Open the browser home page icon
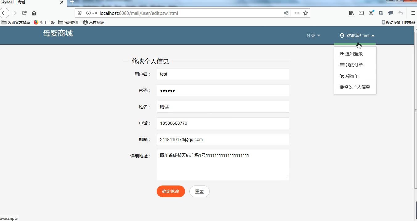417x221 pixels. [34, 13]
